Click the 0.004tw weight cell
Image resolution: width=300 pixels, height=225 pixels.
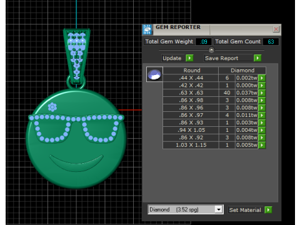[x=247, y=130]
